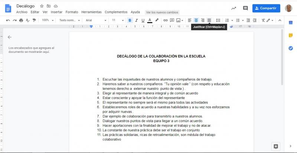The image size is (297, 153).
Task: Open the Texto normal style dropdown
Action: pyautogui.click(x=69, y=20)
